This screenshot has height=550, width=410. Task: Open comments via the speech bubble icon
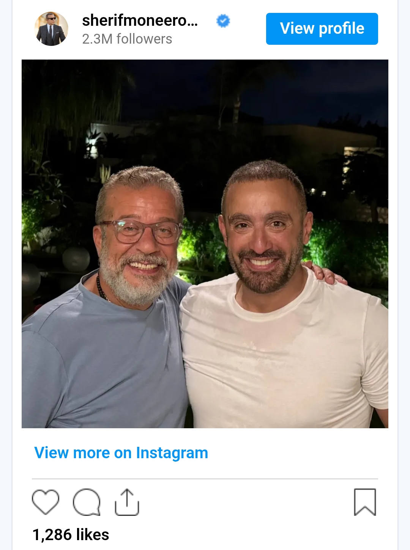87,502
